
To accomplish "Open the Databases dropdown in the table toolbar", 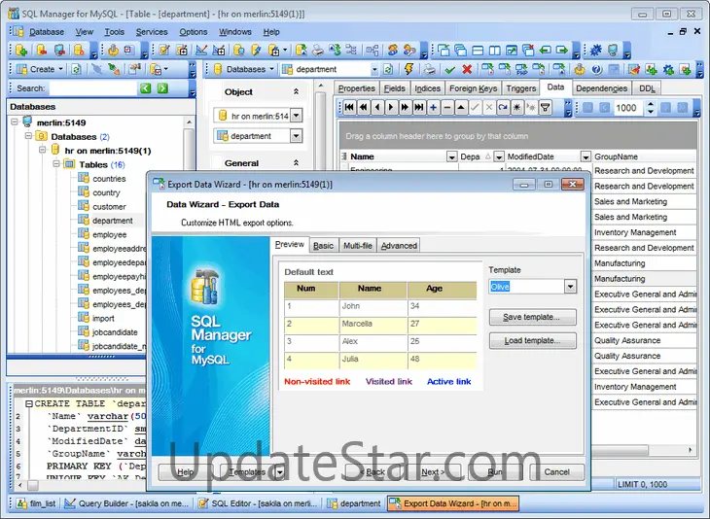I will [x=271, y=69].
